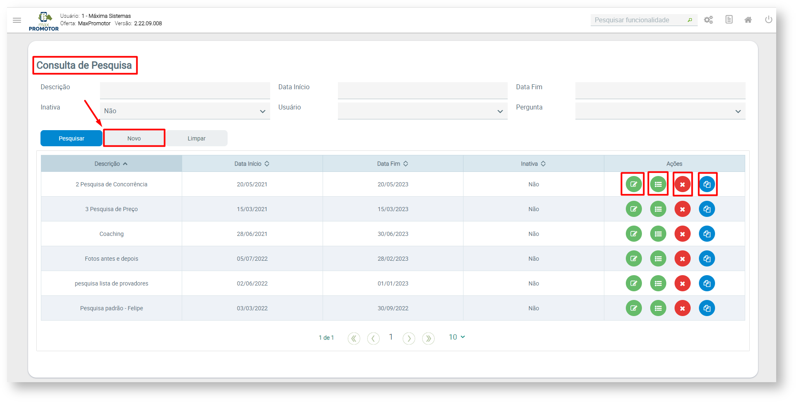The image size is (796, 402).
Task: Open list icon for '3 Pesquisa de Preço'
Action: pos(658,209)
